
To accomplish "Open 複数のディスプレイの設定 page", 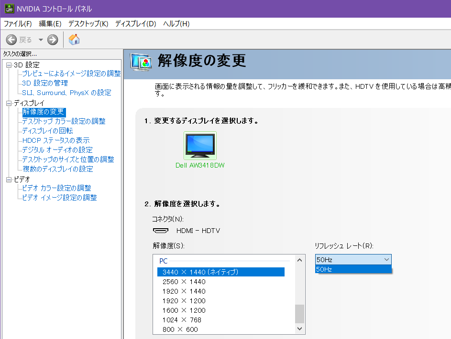I will pos(58,169).
